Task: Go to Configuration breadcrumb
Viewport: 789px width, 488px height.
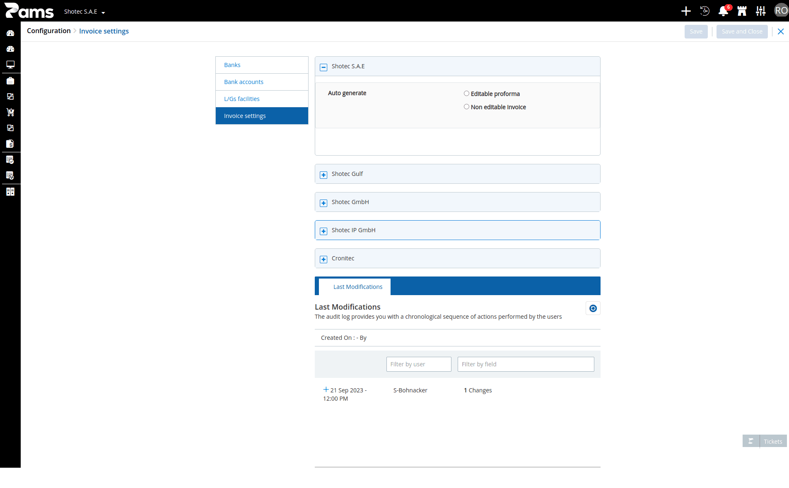Action: [x=49, y=31]
